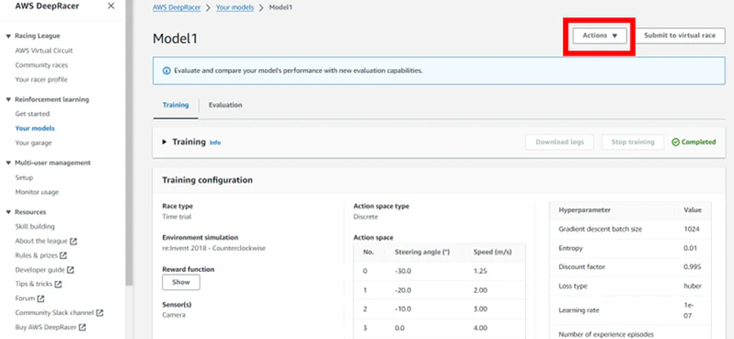The image size is (734, 339).
Task: Collapse the Reinforcement learning section
Action: click(8, 99)
